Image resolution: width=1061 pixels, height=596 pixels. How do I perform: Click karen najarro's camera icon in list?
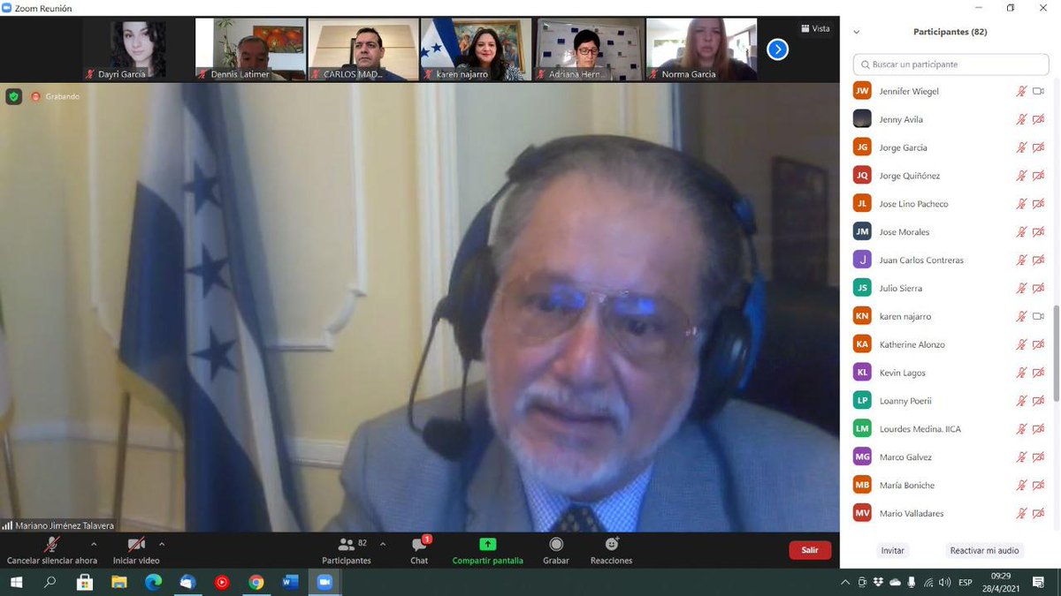1039,316
